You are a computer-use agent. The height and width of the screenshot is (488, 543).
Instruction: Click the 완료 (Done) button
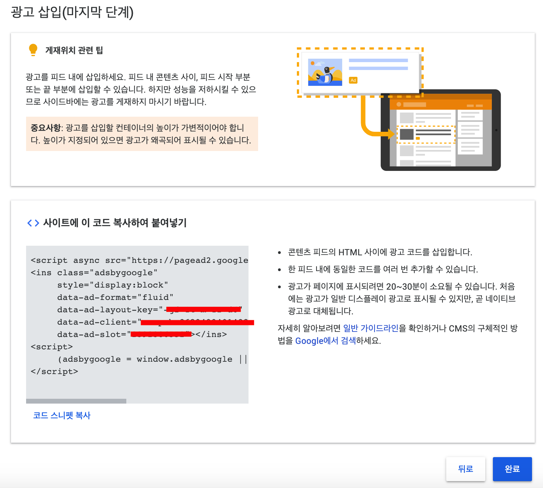click(512, 469)
